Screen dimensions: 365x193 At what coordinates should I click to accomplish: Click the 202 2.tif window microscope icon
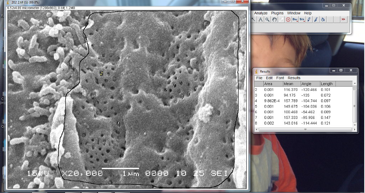pyautogui.click(x=8, y=2)
